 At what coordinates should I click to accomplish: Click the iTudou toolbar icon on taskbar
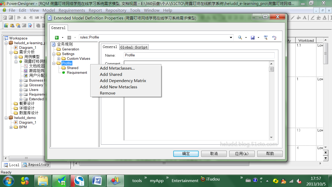pyautogui.click(x=203, y=179)
